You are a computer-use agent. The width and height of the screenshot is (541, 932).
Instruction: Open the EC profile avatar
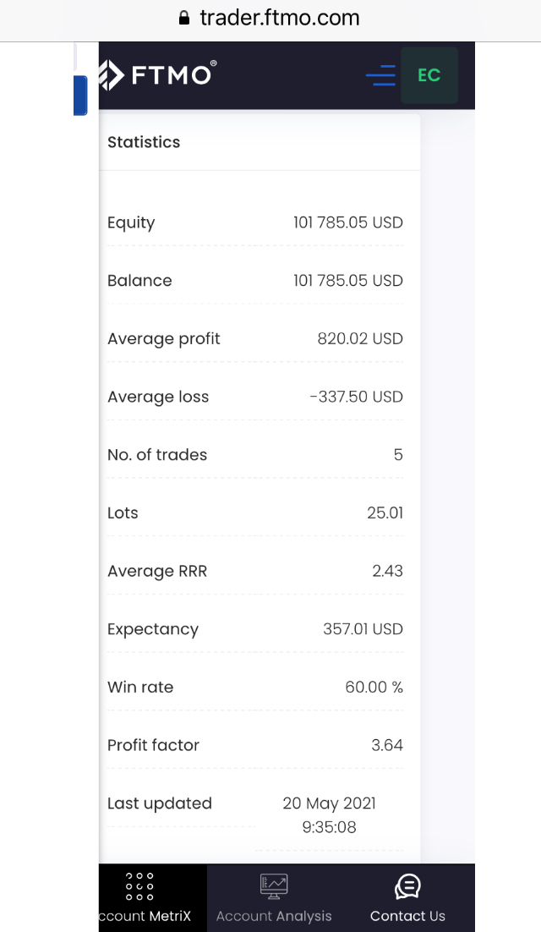point(429,75)
